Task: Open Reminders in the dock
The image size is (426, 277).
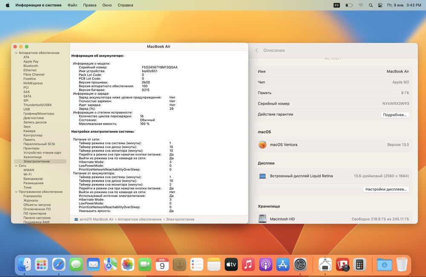Action: pyautogui.click(x=197, y=264)
